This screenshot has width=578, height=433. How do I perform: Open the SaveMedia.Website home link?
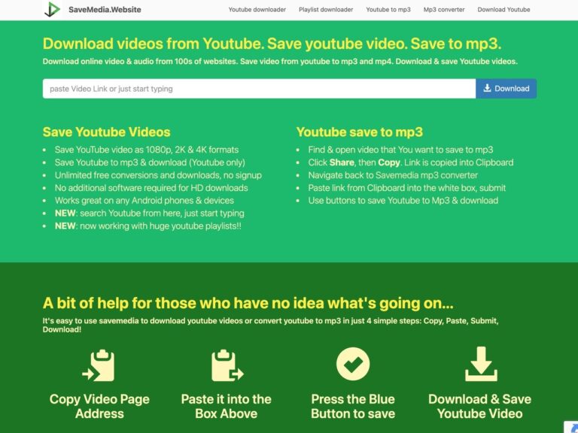[105, 10]
